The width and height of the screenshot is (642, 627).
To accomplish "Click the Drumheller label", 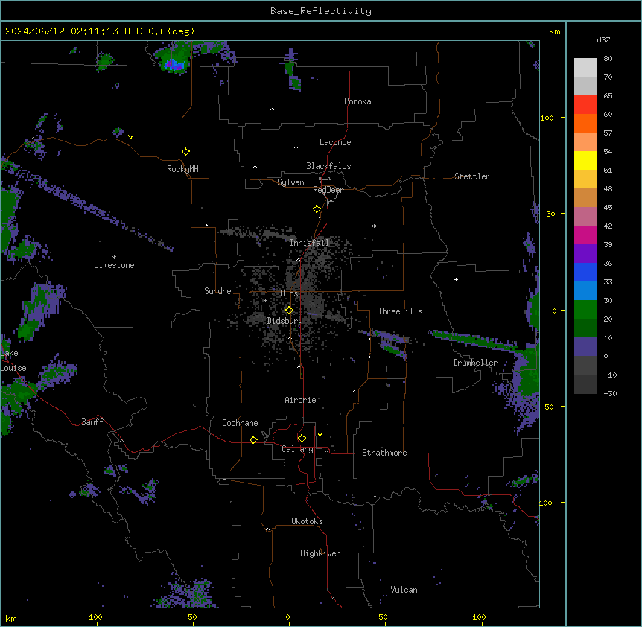I will coord(475,363).
